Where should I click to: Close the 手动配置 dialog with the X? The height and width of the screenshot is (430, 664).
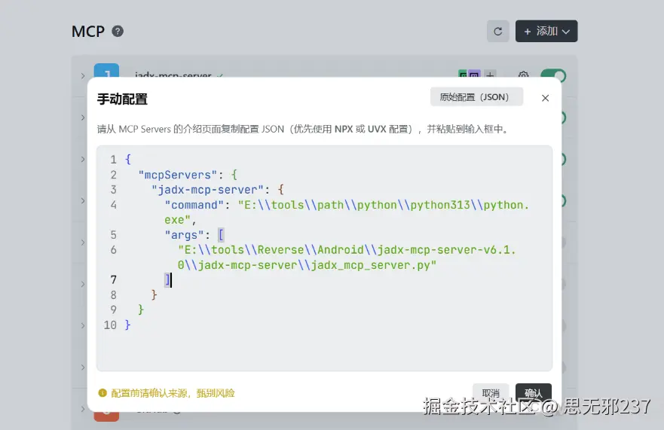click(546, 98)
